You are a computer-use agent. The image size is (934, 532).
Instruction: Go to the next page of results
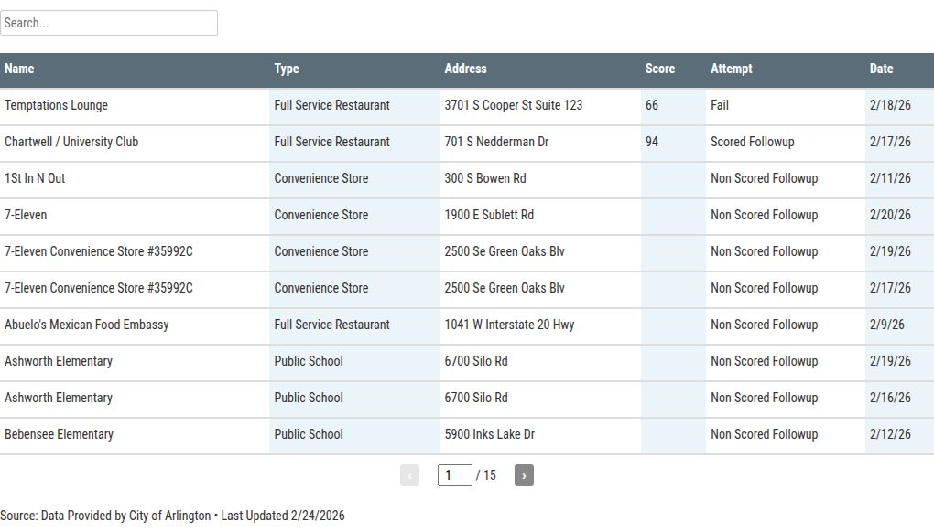click(524, 475)
